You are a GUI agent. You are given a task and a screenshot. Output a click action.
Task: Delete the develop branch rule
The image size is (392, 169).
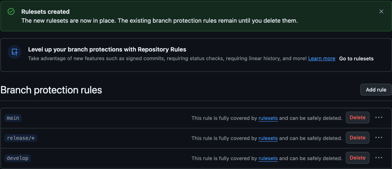click(357, 158)
